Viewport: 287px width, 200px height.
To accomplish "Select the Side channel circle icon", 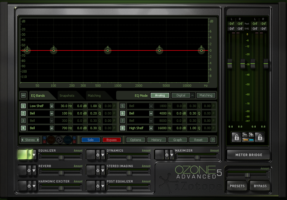I will coord(68,140).
